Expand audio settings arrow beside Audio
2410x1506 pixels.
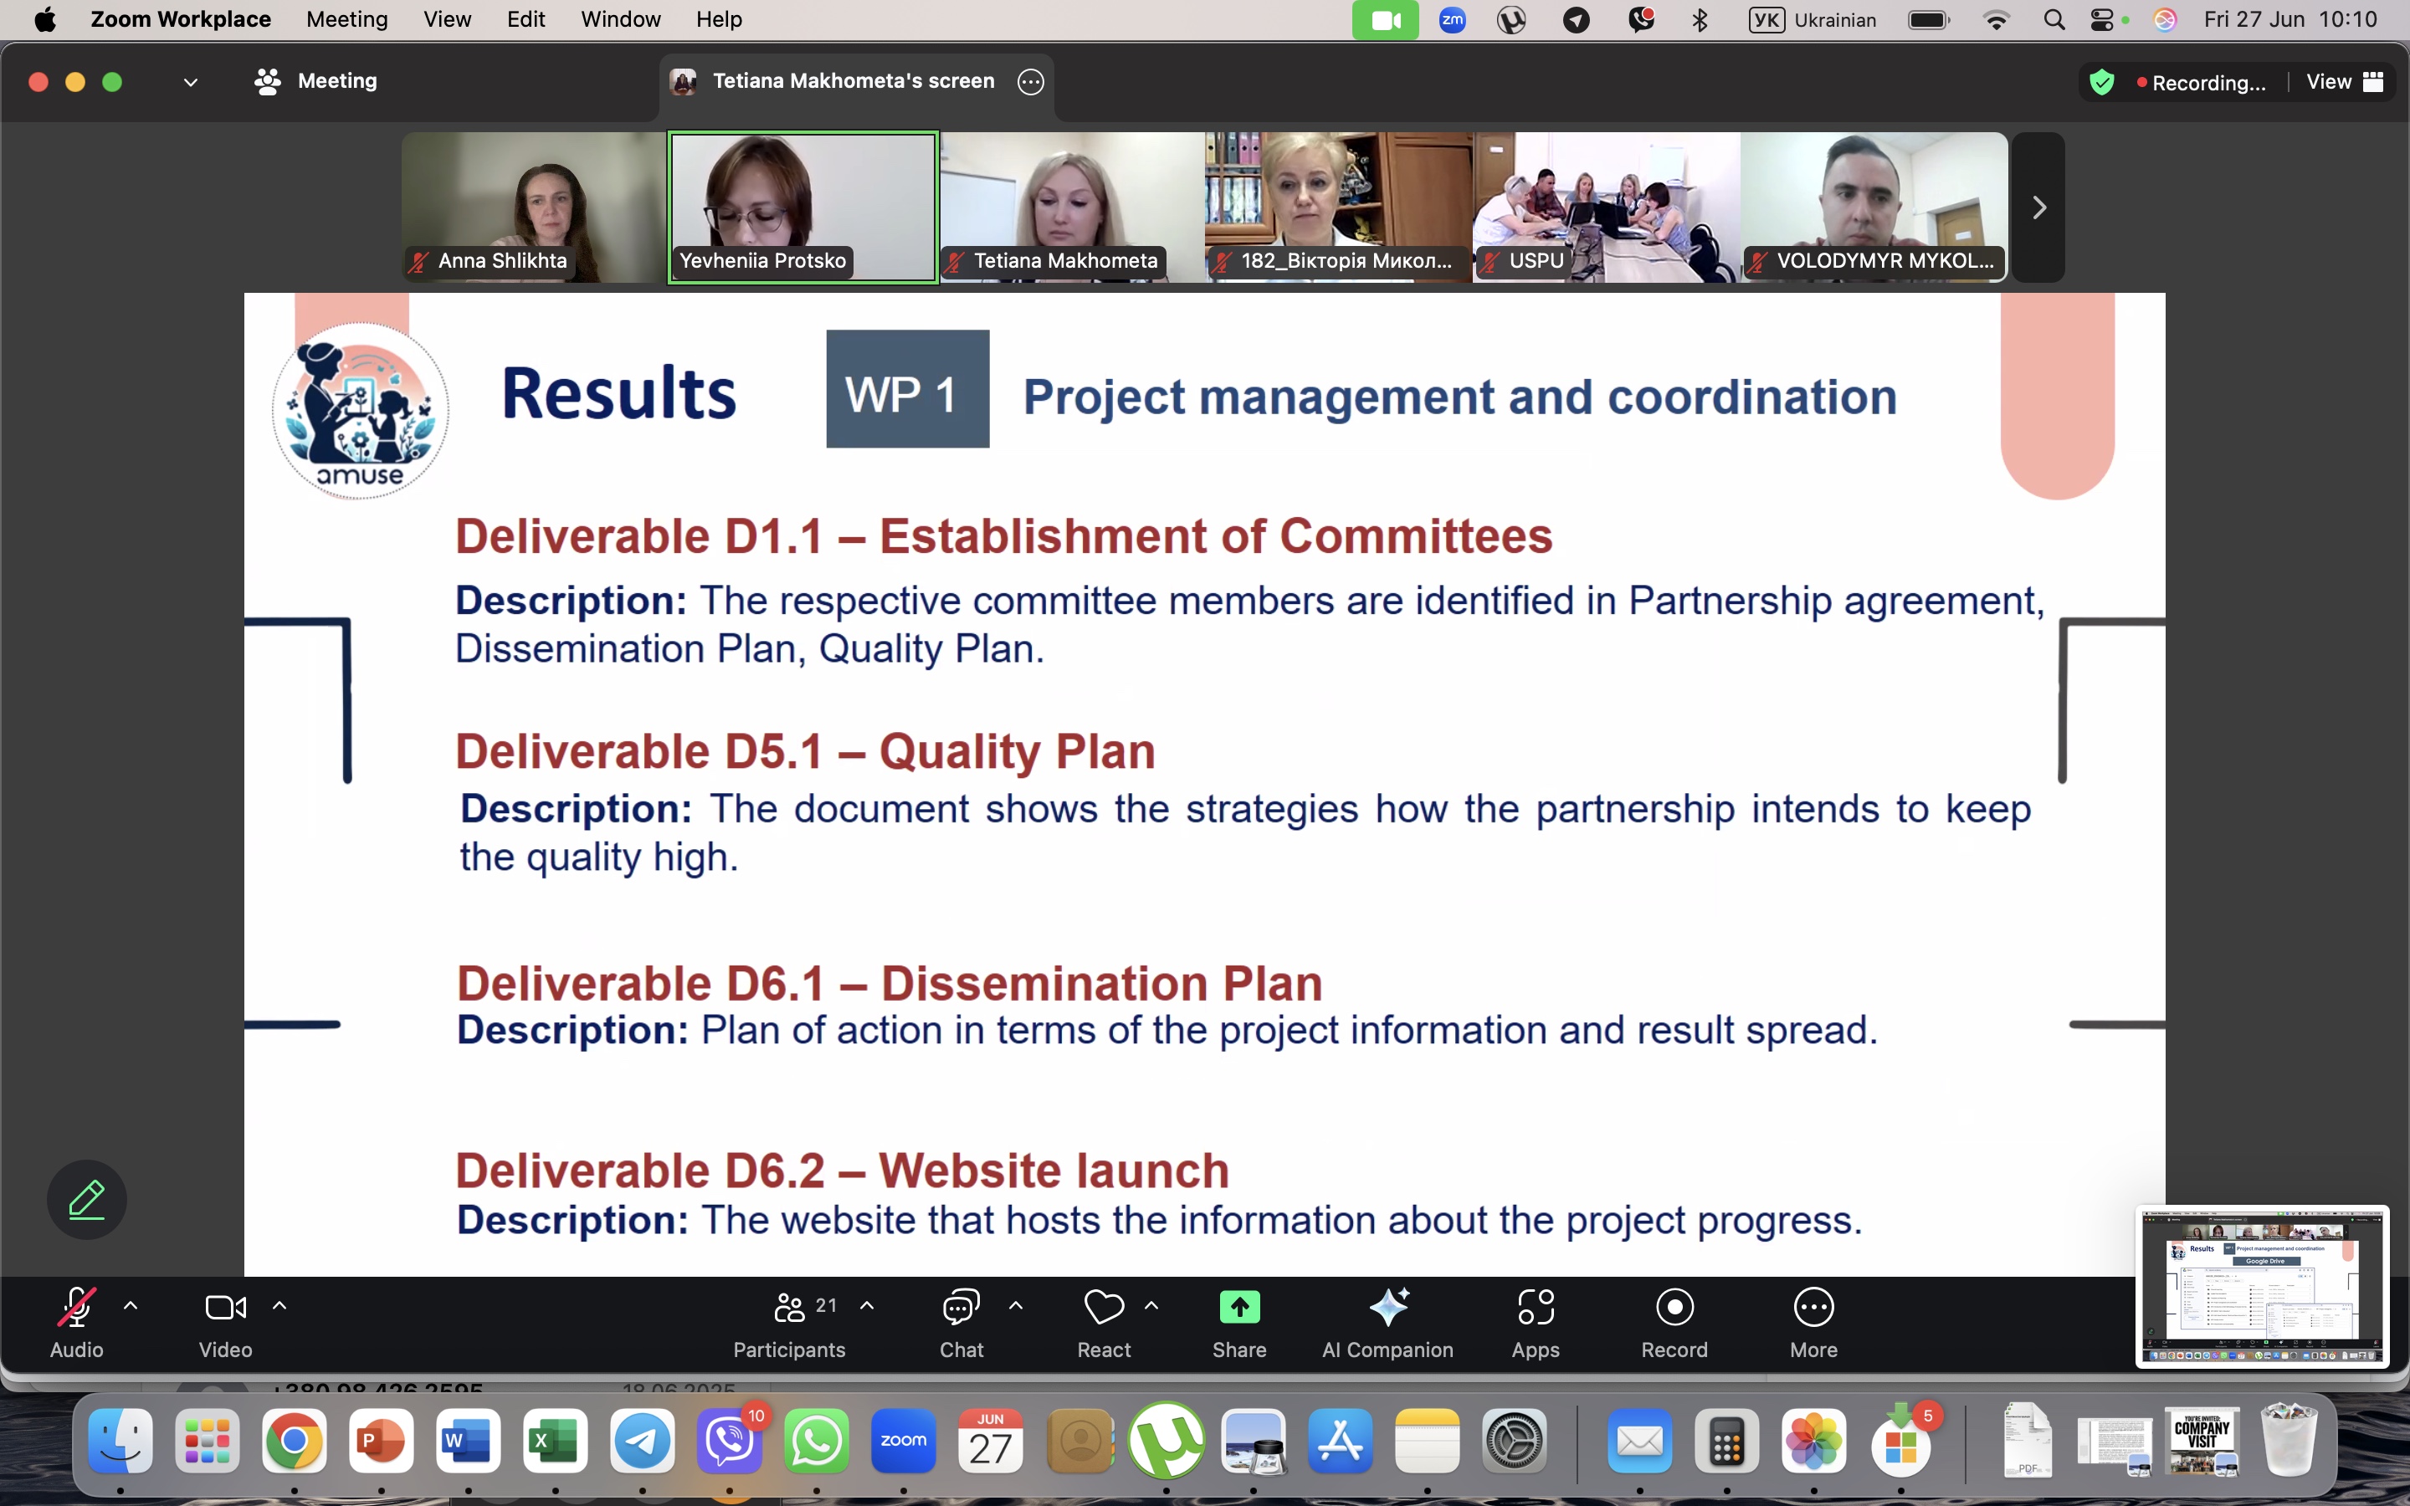pos(131,1306)
